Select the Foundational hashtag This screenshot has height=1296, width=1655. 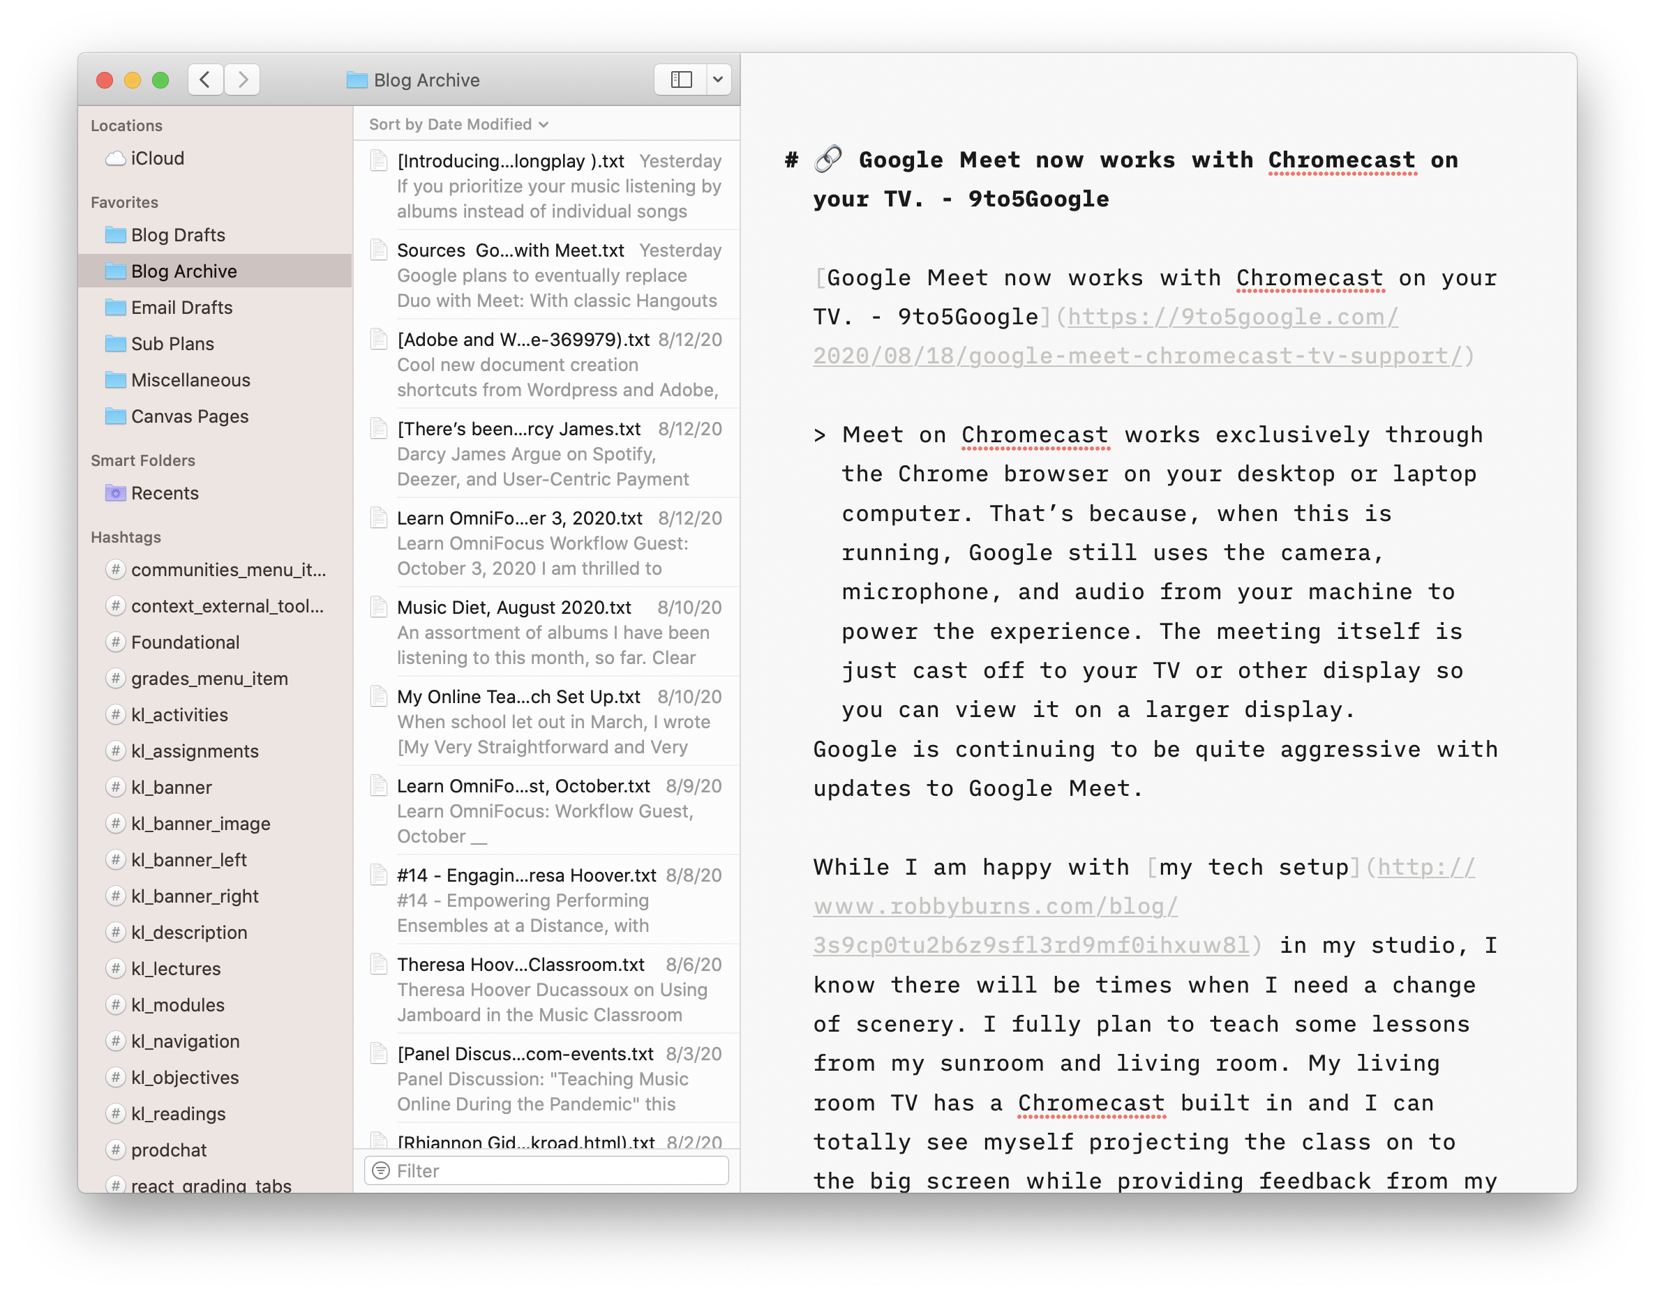click(x=215, y=642)
